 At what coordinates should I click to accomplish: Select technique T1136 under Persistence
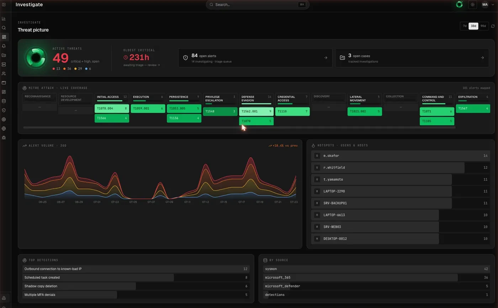[184, 118]
